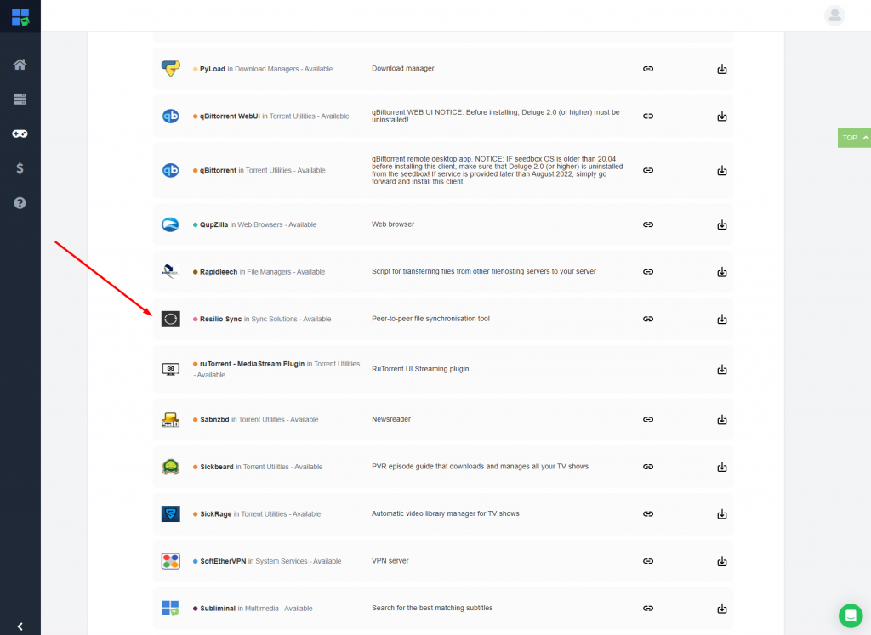The height and width of the screenshot is (635, 871).
Task: Open the SoftEtherVPN link icon
Action: (x=647, y=561)
